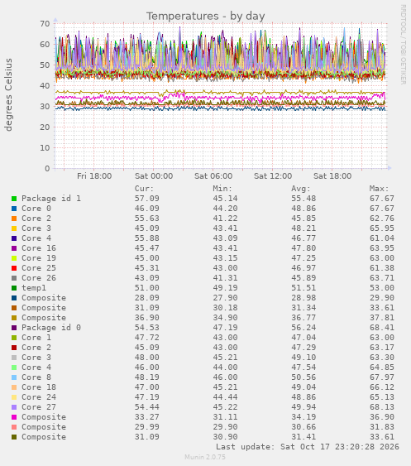Click the min value 41.22
This screenshot has width=411, height=466.
(225, 219)
